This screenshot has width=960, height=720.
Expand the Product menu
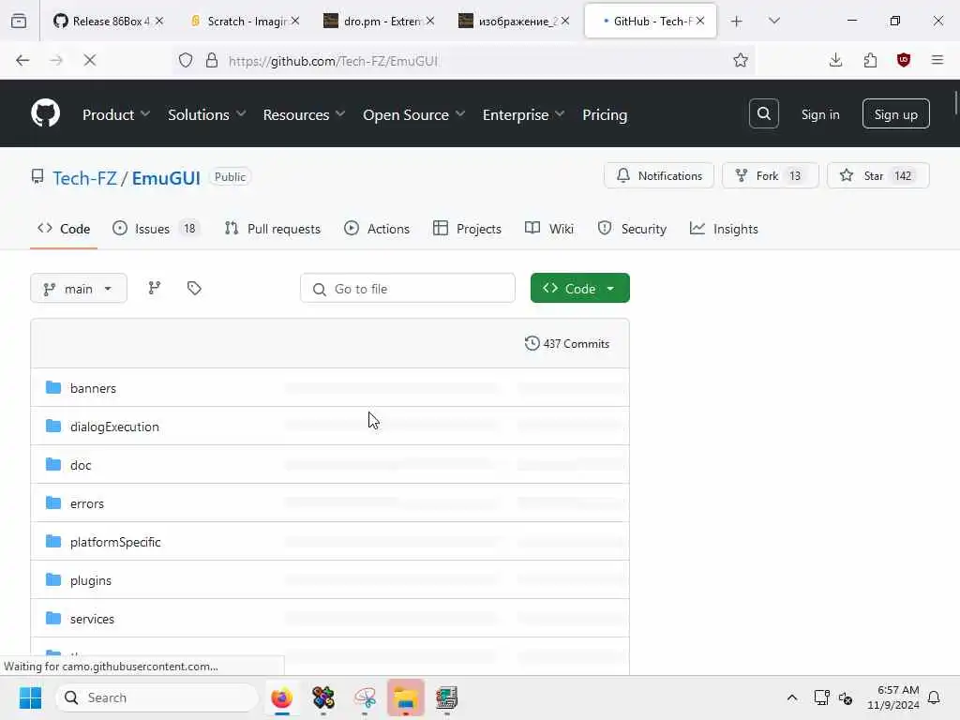[116, 114]
